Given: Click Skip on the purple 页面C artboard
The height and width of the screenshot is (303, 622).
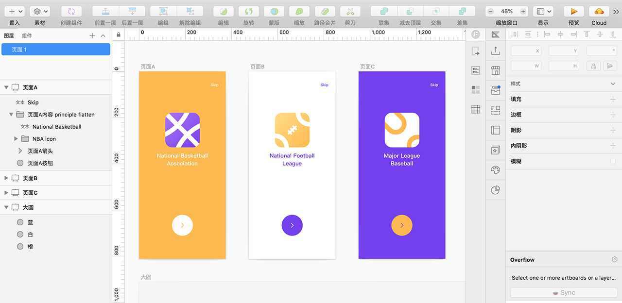Looking at the screenshot, I should (434, 85).
